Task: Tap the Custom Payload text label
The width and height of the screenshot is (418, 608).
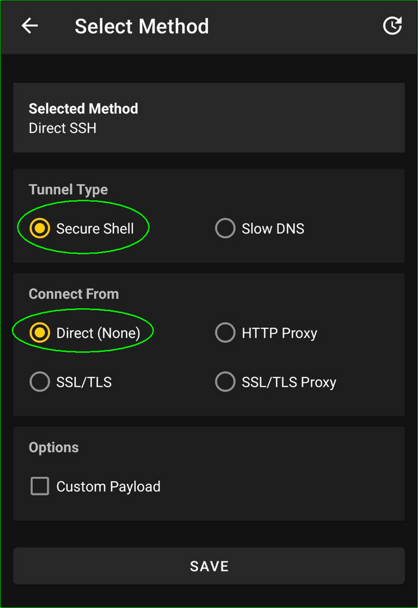Action: tap(108, 487)
